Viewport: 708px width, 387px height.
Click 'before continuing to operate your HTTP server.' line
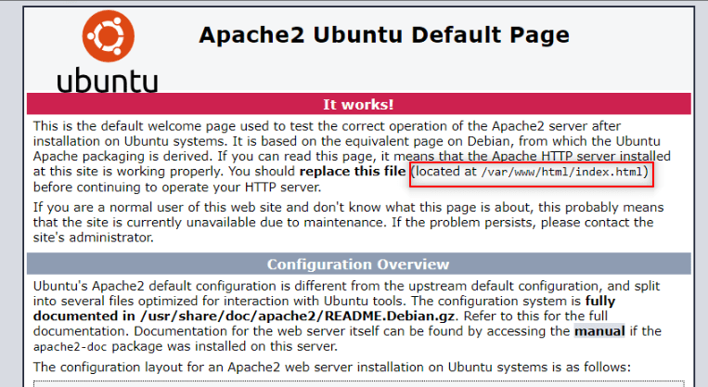tap(177, 187)
